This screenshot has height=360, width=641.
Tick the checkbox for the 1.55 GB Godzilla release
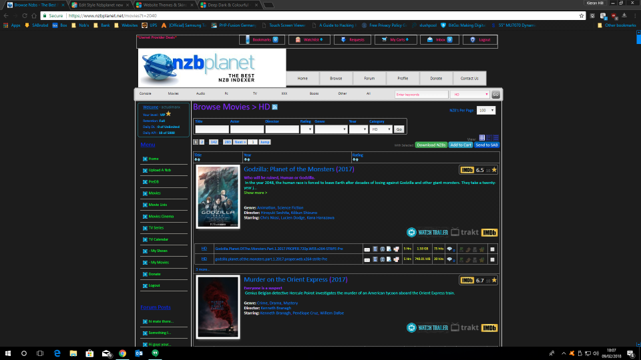pyautogui.click(x=492, y=249)
